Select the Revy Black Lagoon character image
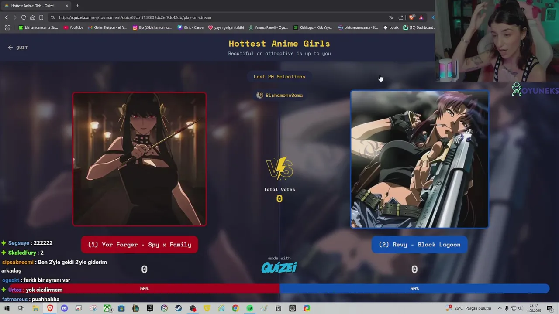559x314 pixels. [x=420, y=159]
